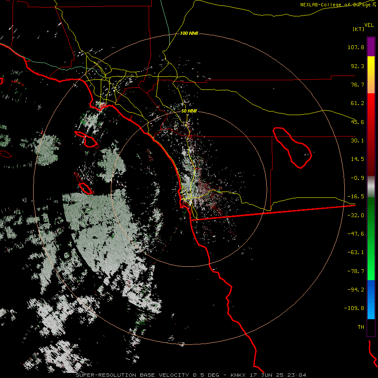Click the 61.2 legend value
This screenshot has width=378, height=378.
click(x=357, y=103)
